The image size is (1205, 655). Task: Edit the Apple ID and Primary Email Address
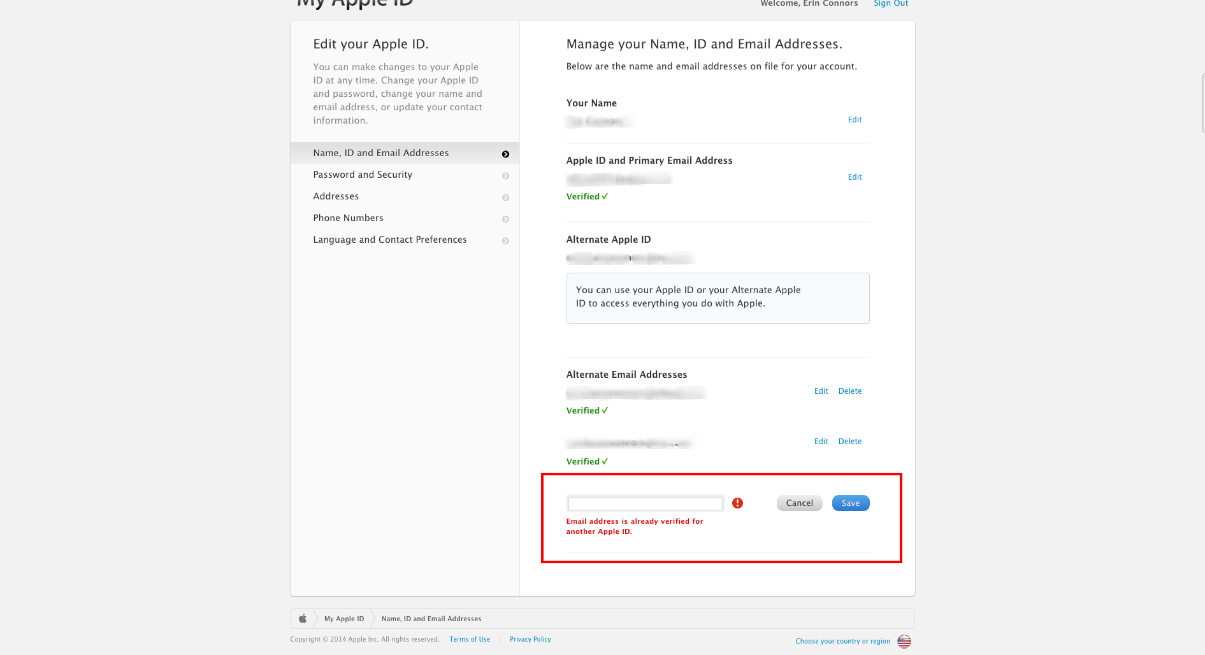point(855,177)
